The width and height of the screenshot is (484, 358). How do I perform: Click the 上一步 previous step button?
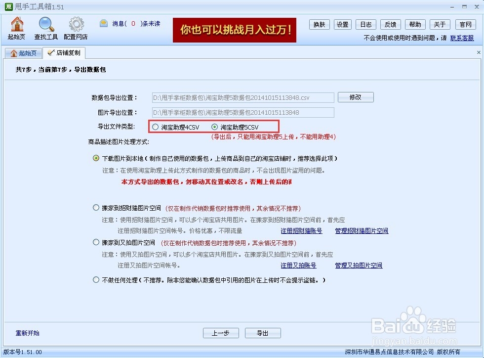221,333
